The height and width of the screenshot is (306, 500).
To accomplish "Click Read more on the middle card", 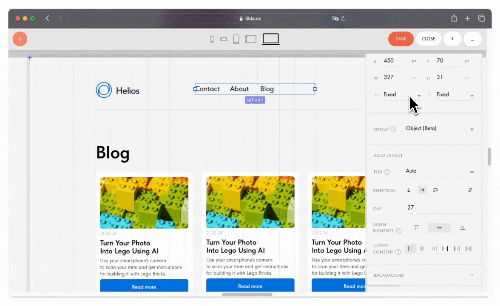I will coord(250,285).
